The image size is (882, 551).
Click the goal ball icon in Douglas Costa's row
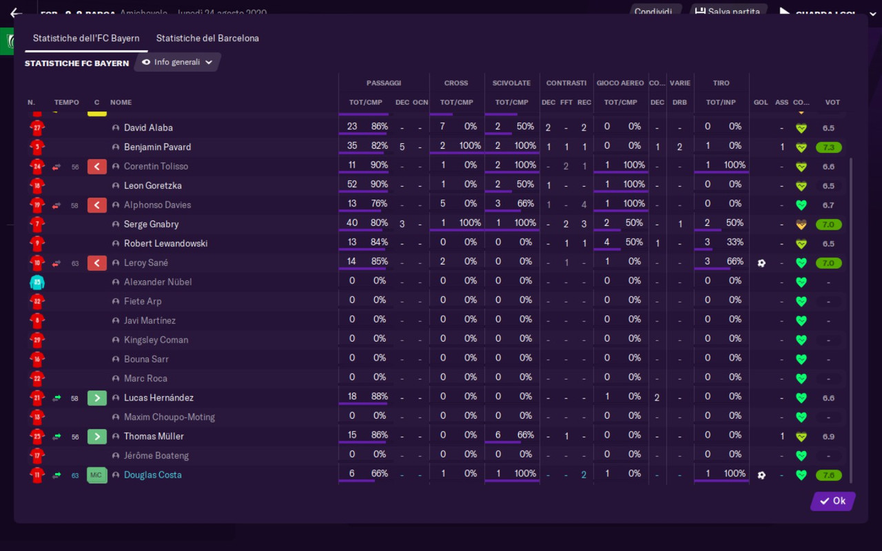pos(761,475)
